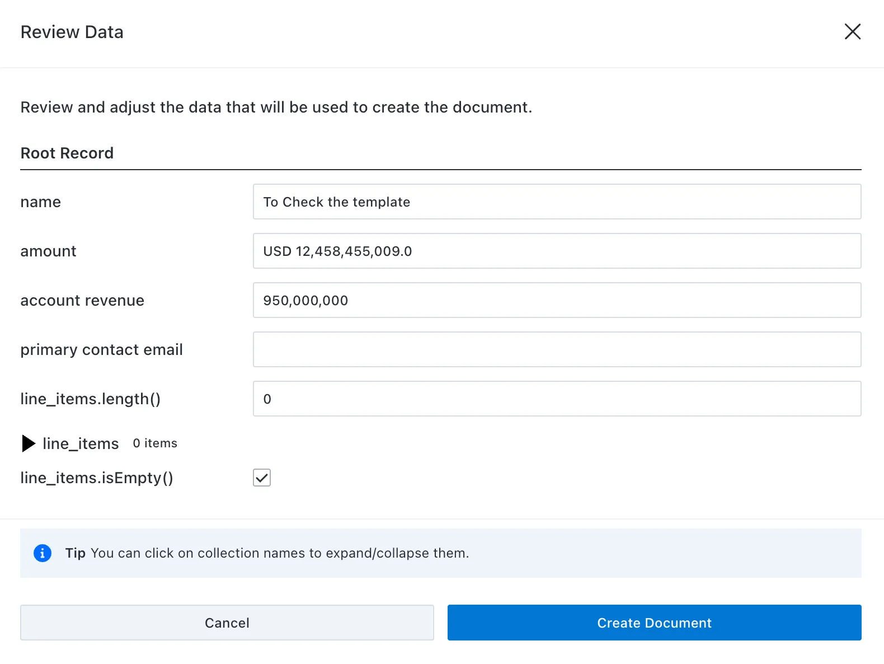
Task: Close the Review Data dialog
Action: 852,31
